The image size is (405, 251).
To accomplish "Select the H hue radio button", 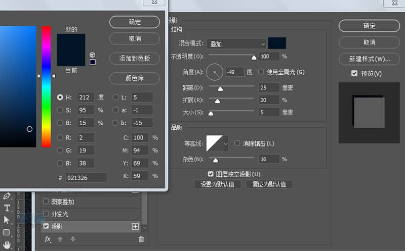I will (x=60, y=97).
